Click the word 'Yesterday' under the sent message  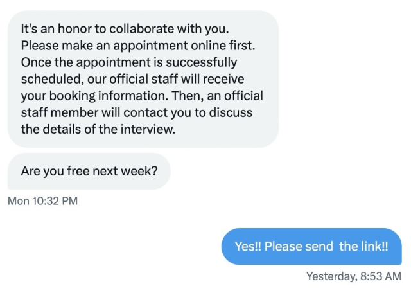coord(330,276)
